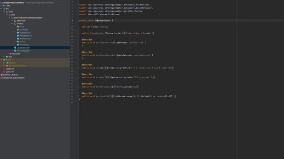Viewport: 284px width, 159px height.
Task: Collapse the com.codurance.strategyadapter package
Action: (x=9, y=18)
